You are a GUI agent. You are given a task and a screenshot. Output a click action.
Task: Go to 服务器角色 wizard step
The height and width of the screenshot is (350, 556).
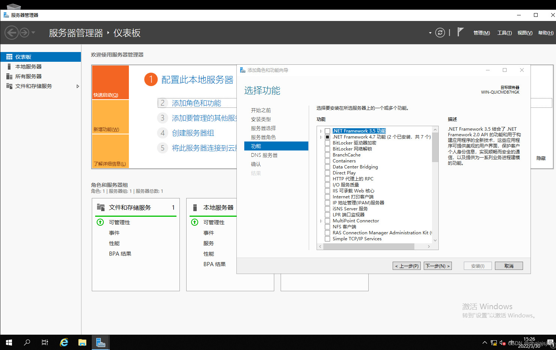coord(263,137)
